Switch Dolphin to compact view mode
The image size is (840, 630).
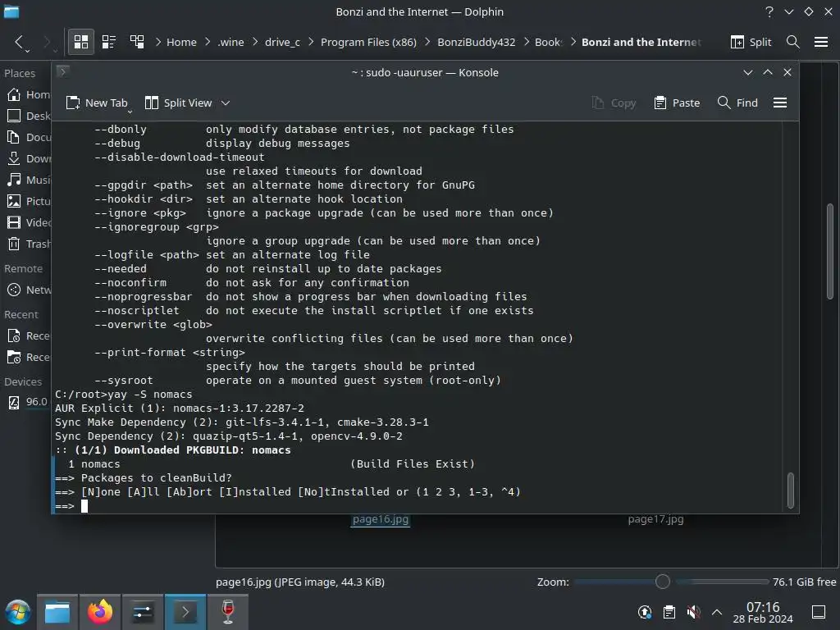coord(109,42)
